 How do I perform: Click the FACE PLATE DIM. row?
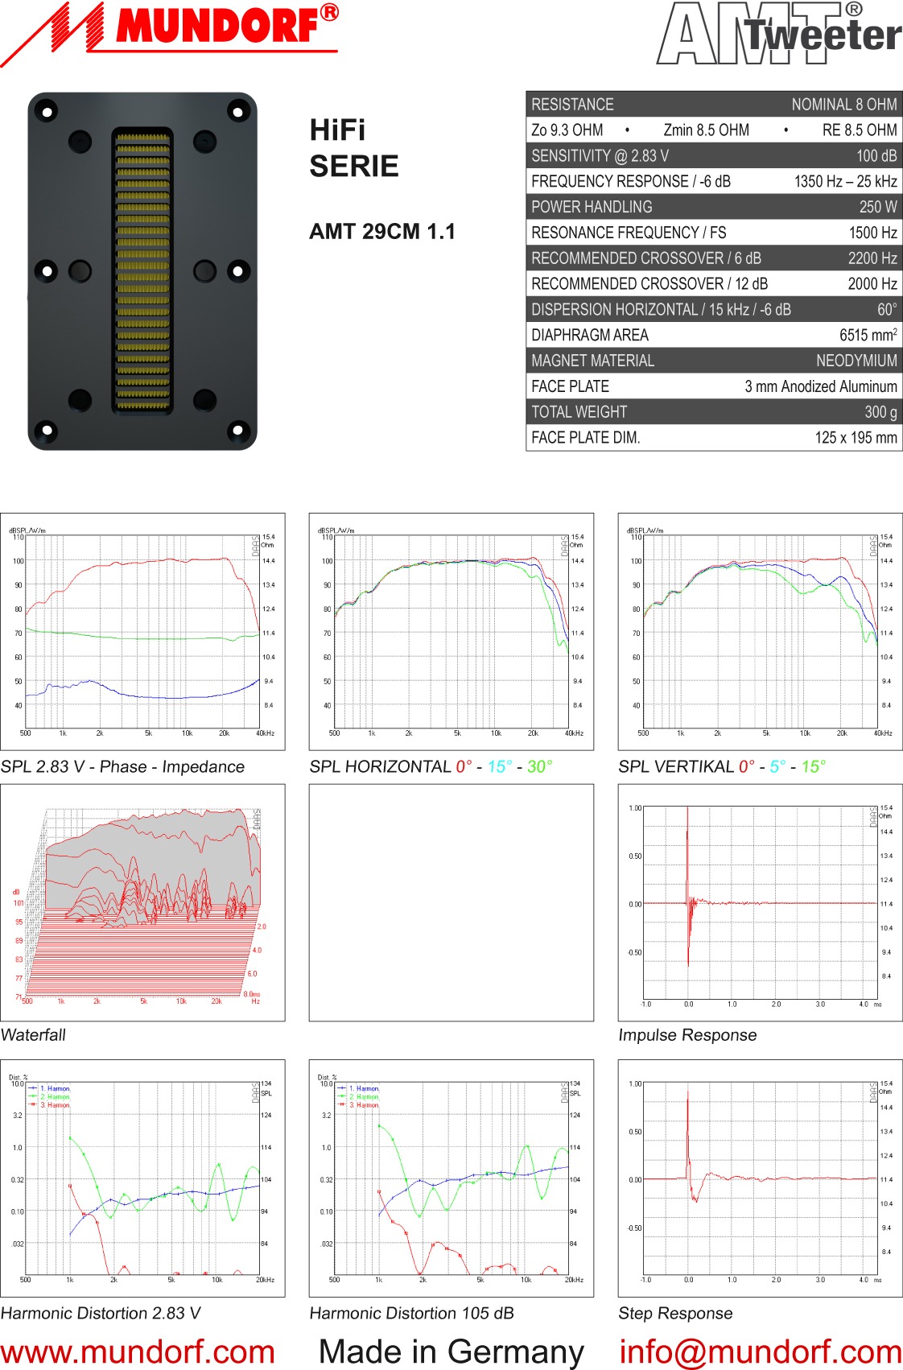714,438
